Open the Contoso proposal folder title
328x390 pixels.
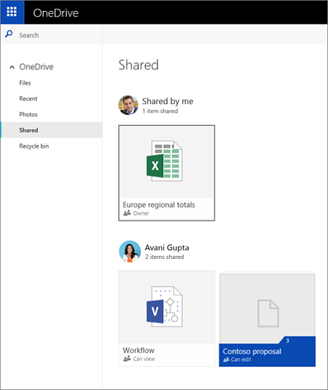(x=252, y=351)
